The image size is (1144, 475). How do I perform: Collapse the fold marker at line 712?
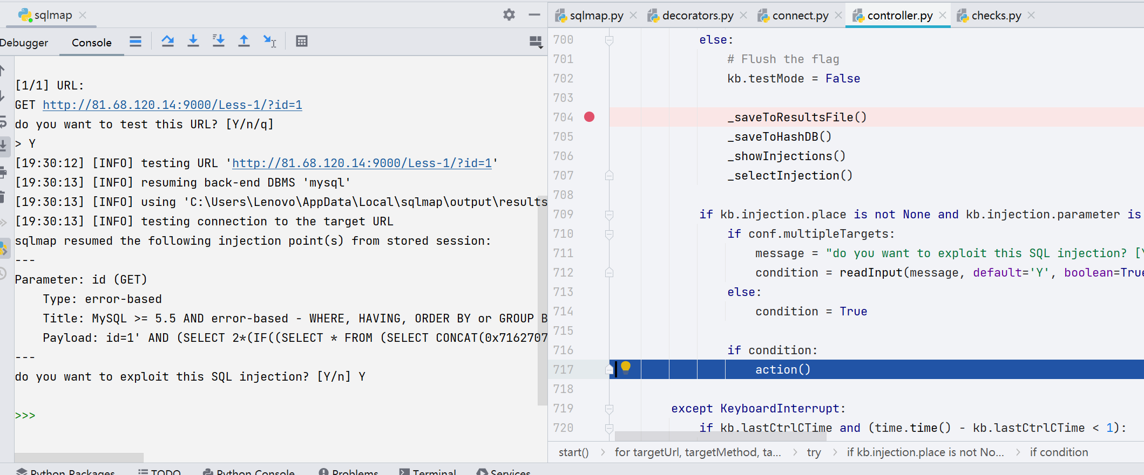609,272
